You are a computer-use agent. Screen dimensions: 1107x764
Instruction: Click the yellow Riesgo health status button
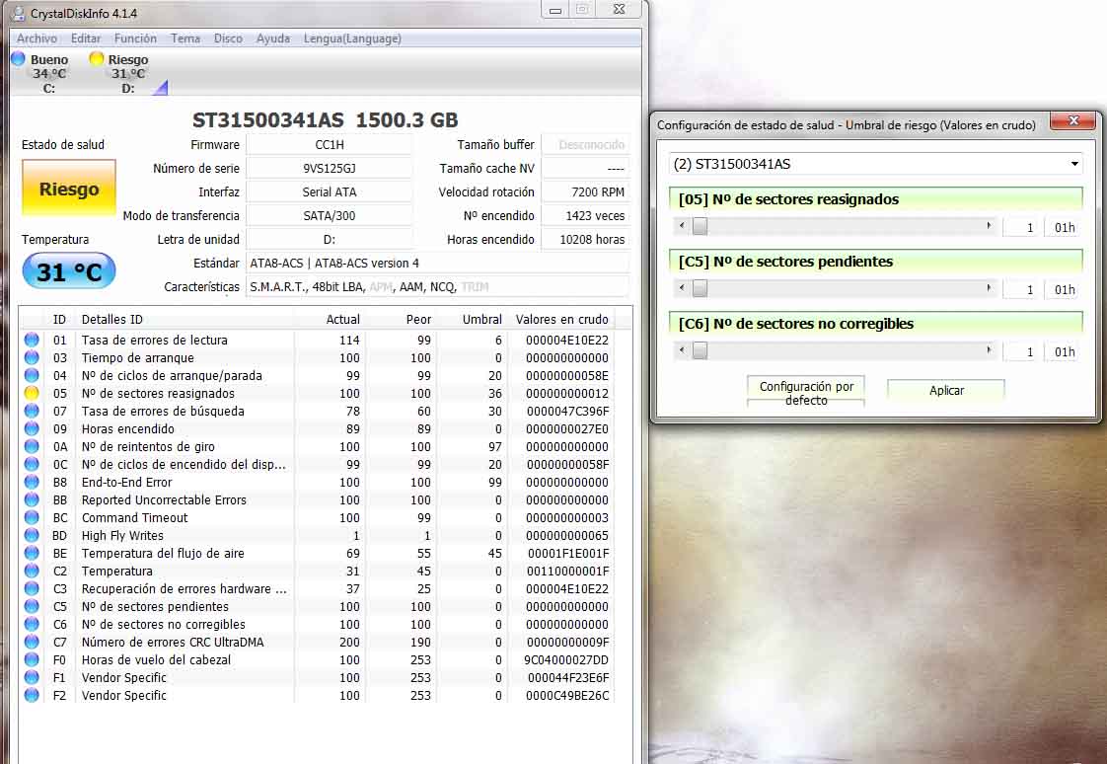tap(69, 189)
